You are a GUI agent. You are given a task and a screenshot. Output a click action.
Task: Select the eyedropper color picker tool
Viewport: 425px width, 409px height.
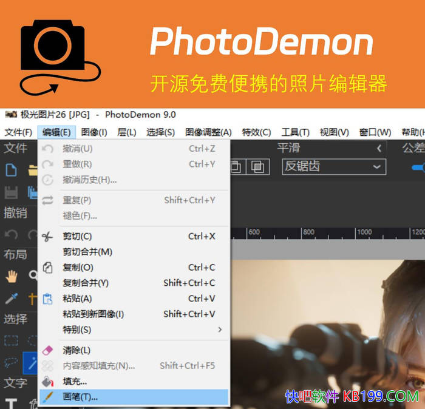pos(12,299)
